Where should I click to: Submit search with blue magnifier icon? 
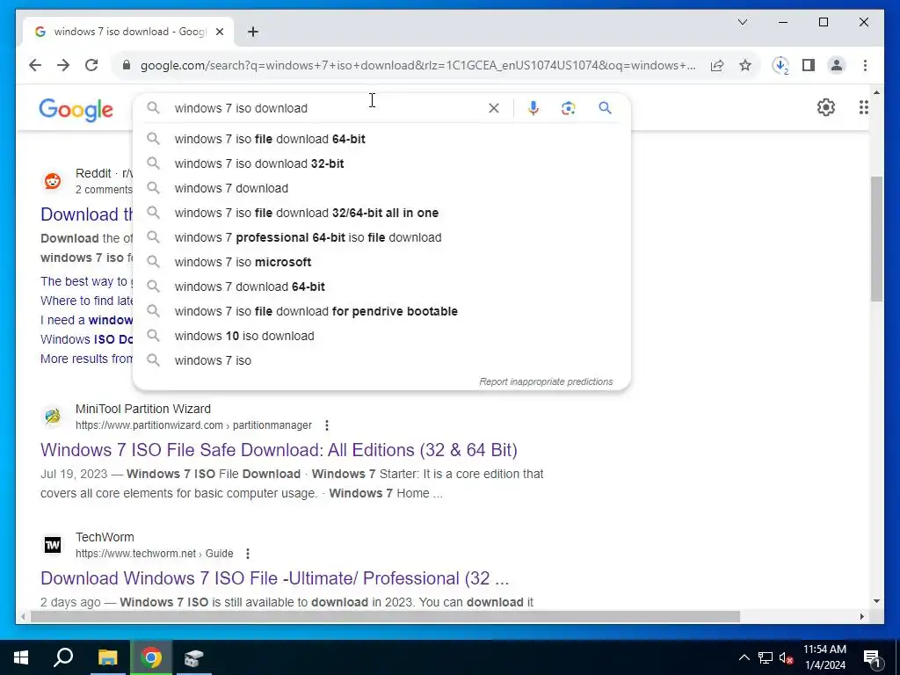[605, 108]
